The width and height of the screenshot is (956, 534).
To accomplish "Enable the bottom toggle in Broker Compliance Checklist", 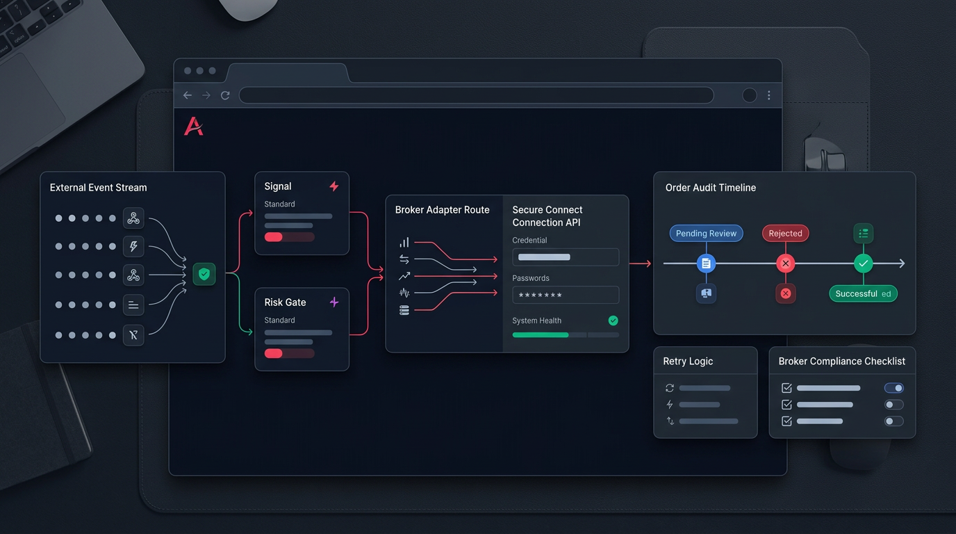I will tap(894, 421).
